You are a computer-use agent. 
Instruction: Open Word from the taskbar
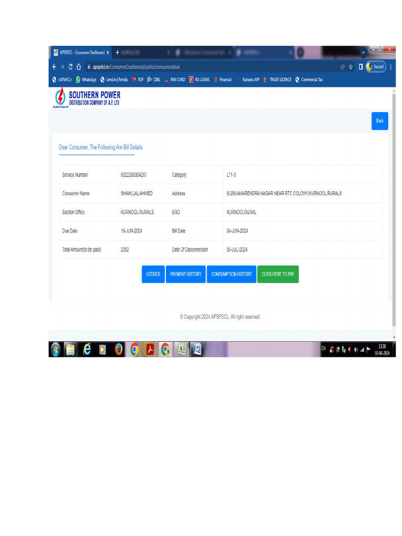pyautogui.click(x=197, y=350)
